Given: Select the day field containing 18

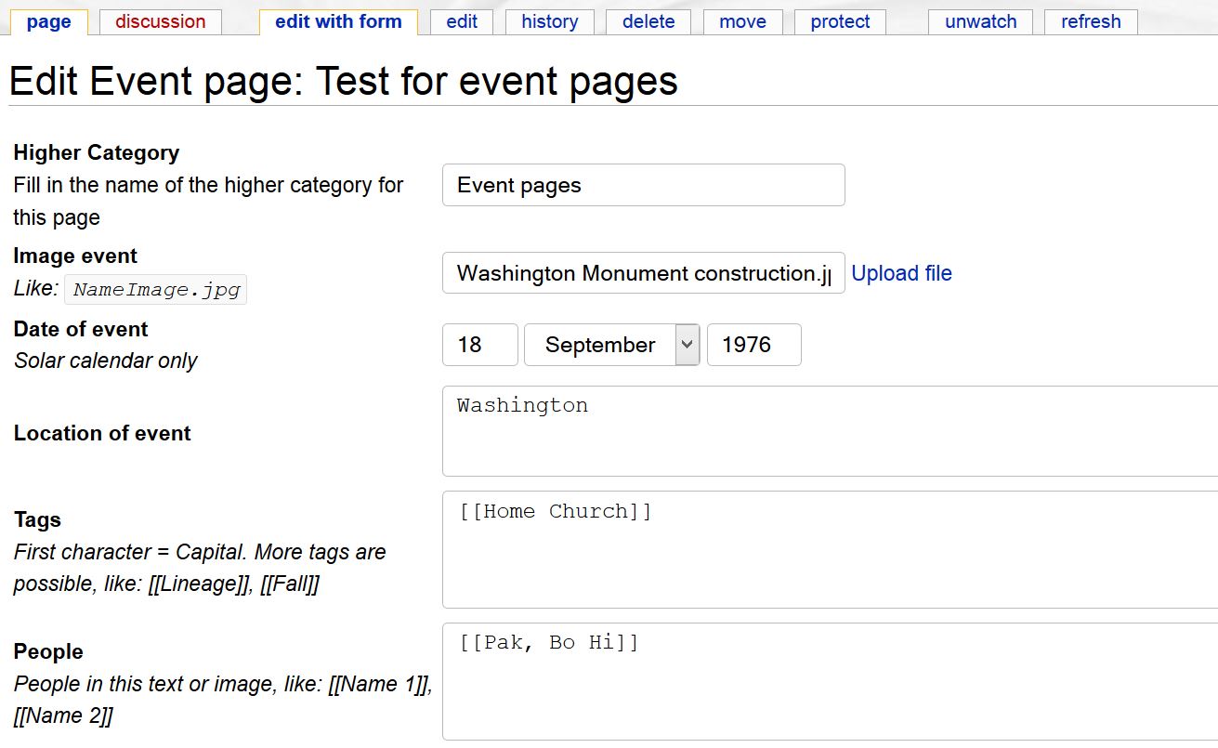Looking at the screenshot, I should coord(479,345).
